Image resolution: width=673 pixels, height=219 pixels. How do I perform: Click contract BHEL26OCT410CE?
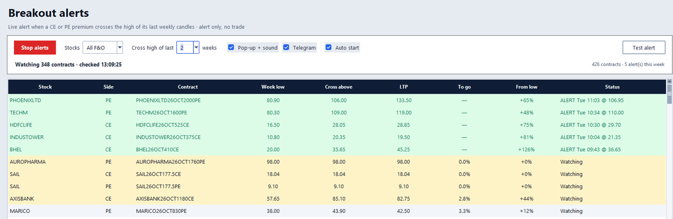[158, 150]
